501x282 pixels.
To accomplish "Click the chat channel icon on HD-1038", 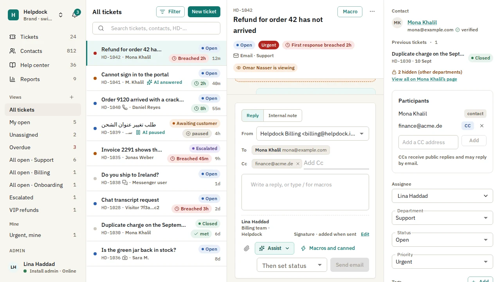I will [125, 183].
